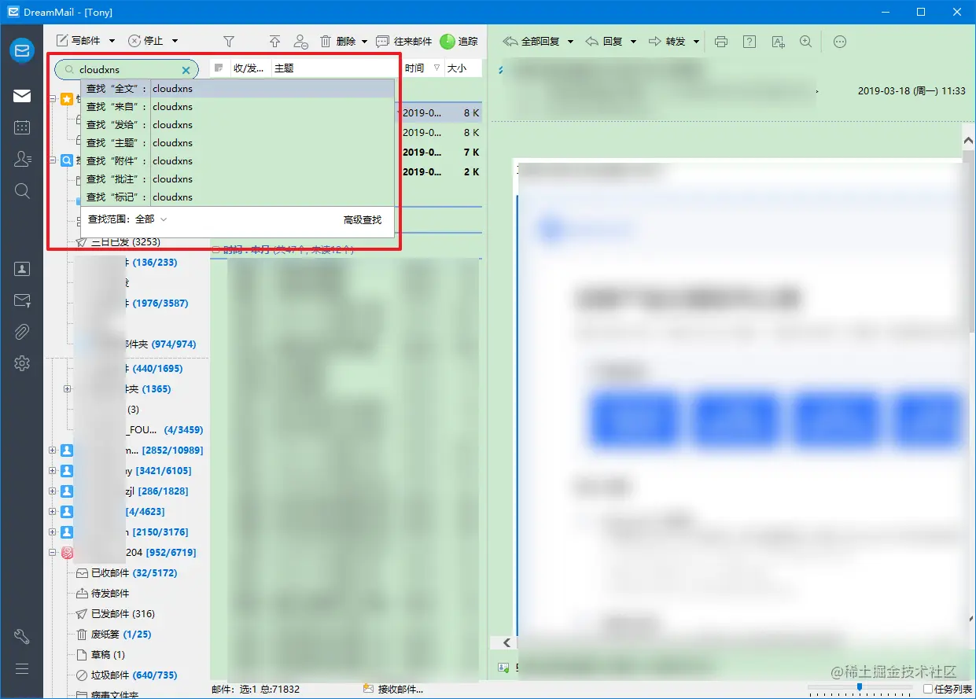Open the 回复 dropdown arrow
Screen dimensions: 976x699
[633, 41]
